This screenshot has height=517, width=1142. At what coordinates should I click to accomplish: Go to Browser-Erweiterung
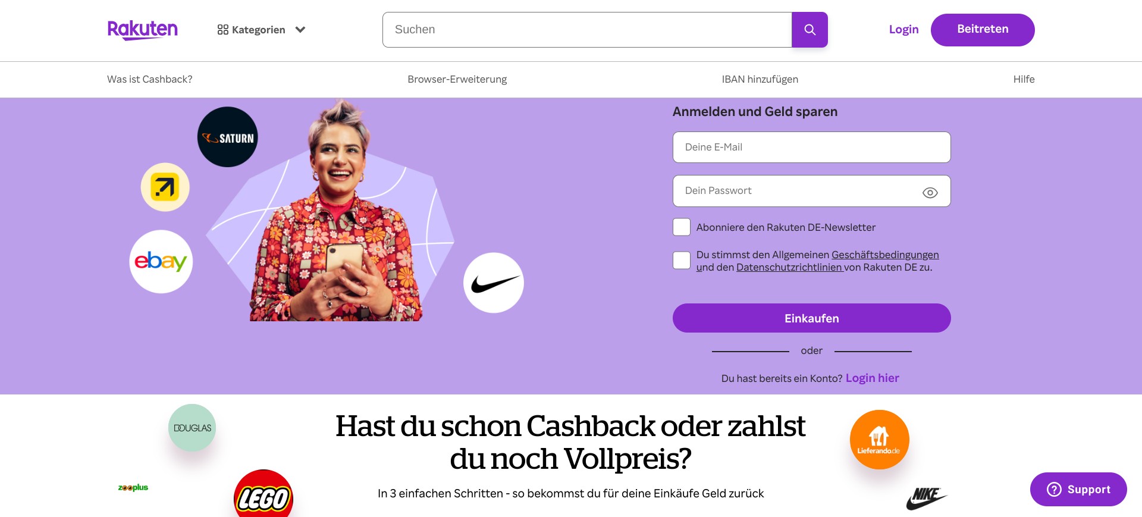(x=457, y=79)
